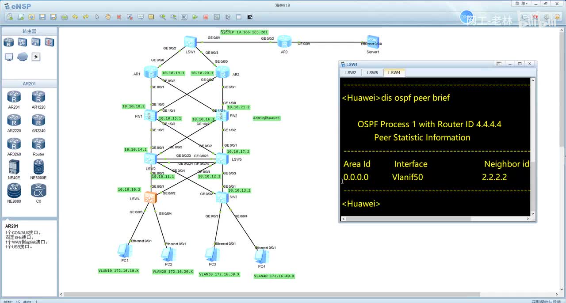This screenshot has height=303, width=566.
Task: Select LSW4 switch on the topology
Action: (151, 198)
